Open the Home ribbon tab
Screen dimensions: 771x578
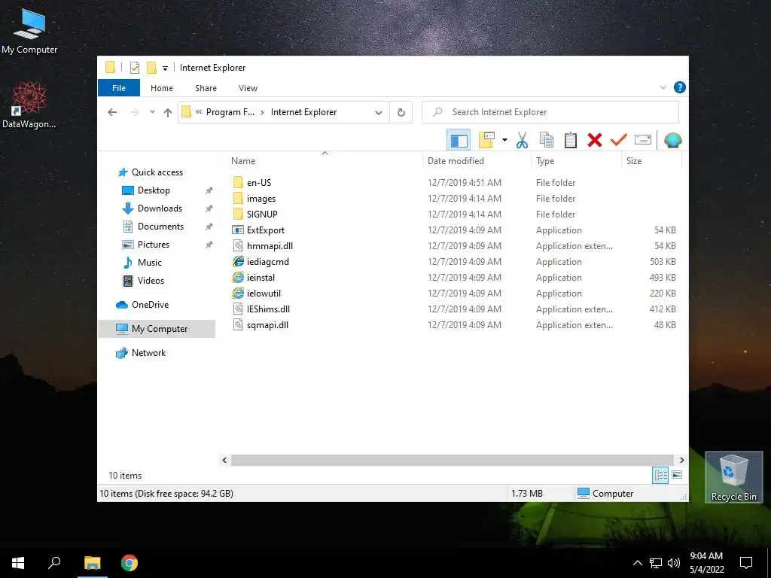162,88
